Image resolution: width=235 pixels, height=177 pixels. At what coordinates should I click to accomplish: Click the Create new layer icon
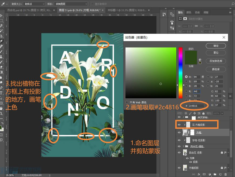(220, 175)
